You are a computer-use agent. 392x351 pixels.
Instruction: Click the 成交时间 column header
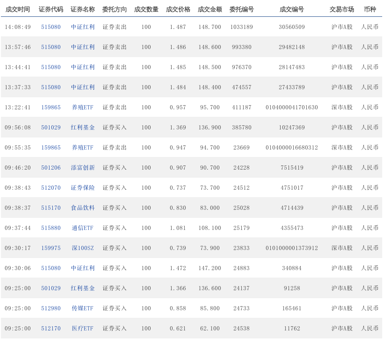(x=18, y=9)
